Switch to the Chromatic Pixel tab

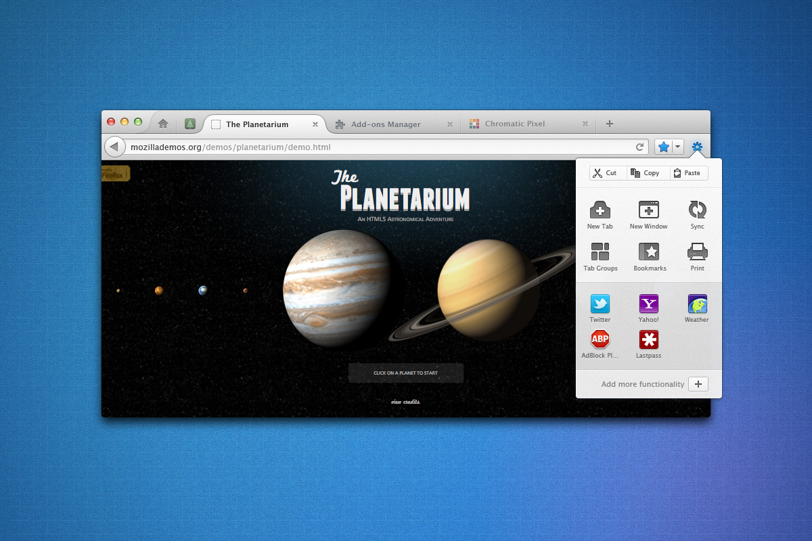[515, 124]
